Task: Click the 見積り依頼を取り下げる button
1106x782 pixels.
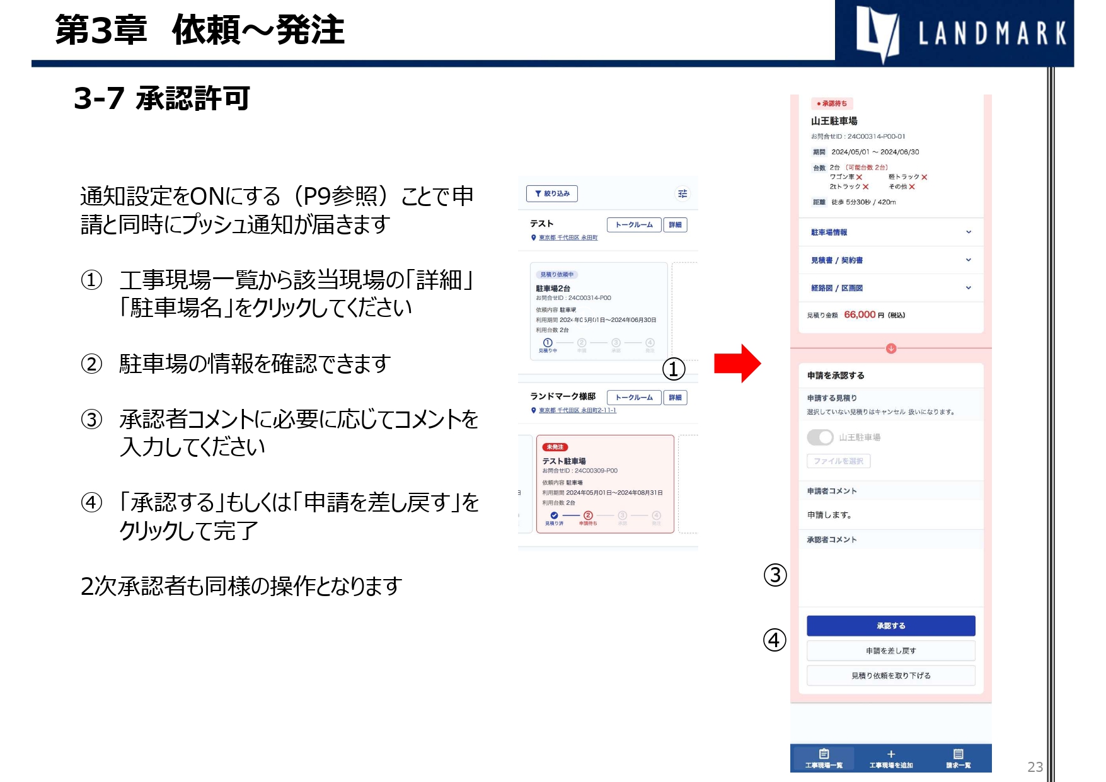Action: click(x=890, y=675)
